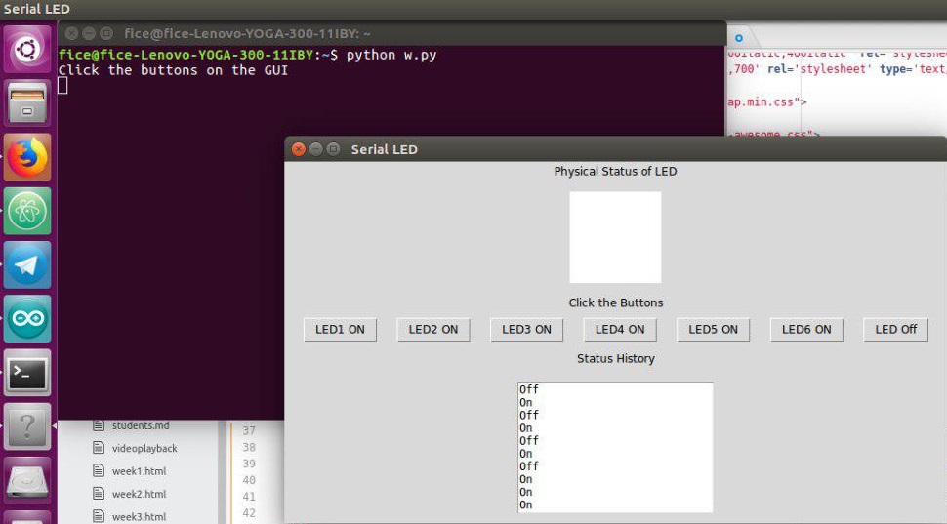This screenshot has width=947, height=524.
Task: Activate LED3 ON button
Action: click(526, 330)
